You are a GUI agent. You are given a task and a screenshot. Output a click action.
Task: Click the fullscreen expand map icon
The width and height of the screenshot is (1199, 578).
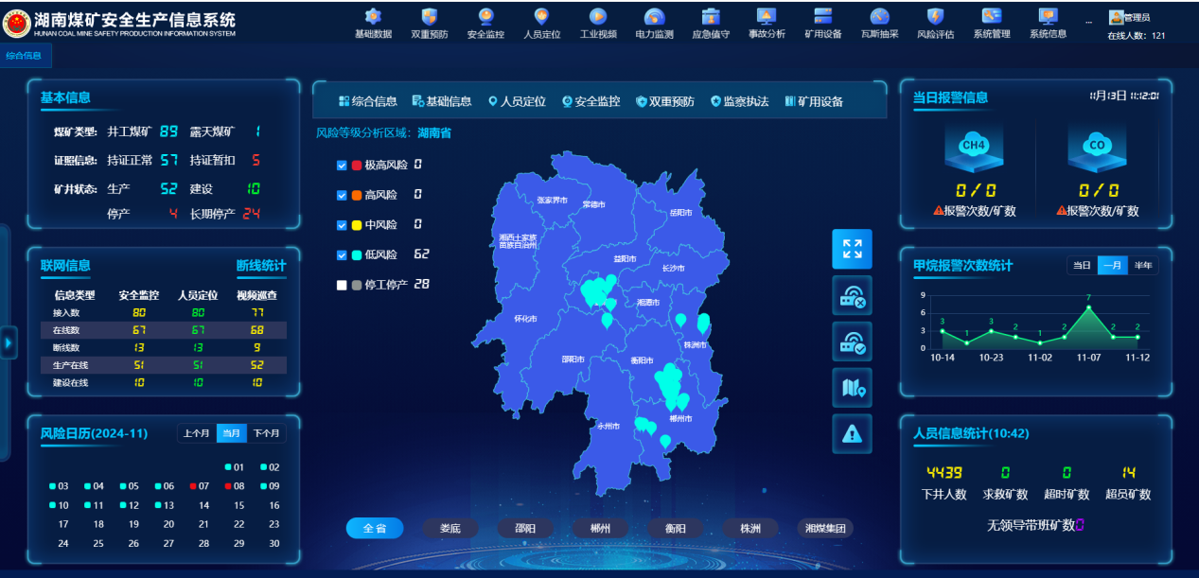coord(852,249)
